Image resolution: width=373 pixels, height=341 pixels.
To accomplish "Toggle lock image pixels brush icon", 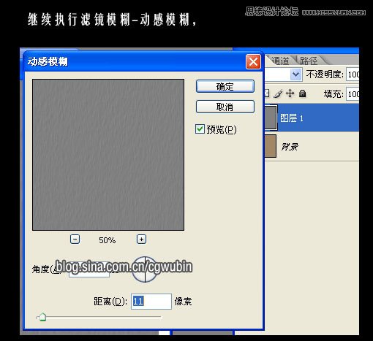I will click(x=278, y=93).
